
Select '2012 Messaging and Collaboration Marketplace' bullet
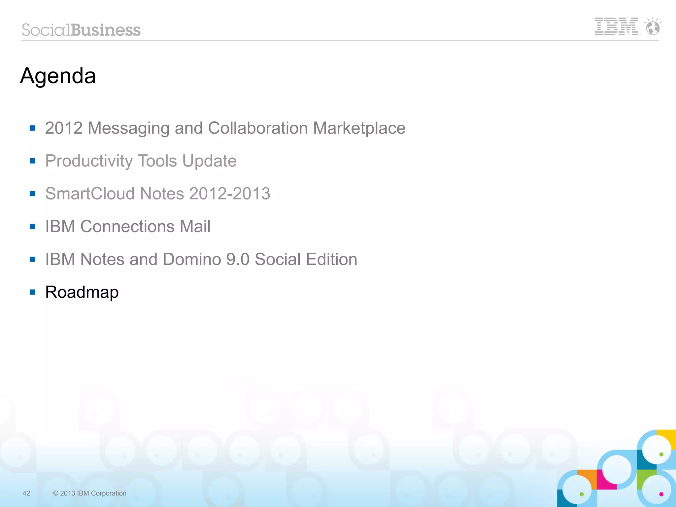225,128
